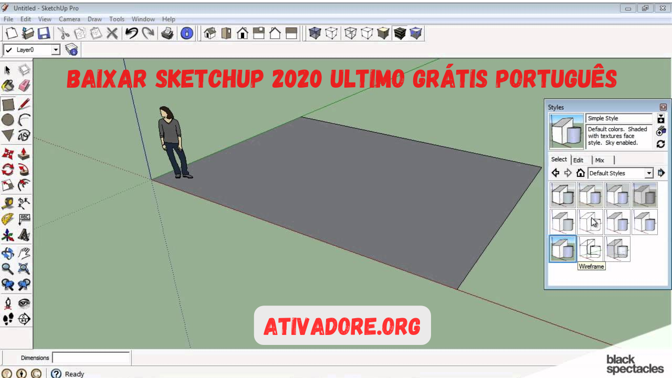The height and width of the screenshot is (378, 672).
Task: Enable Shaded With Textures style
Action: tap(400, 34)
